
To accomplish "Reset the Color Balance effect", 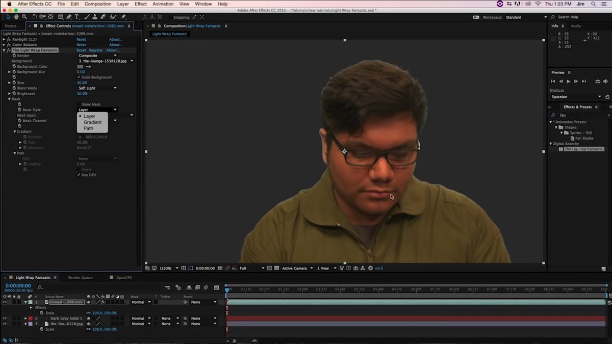I will tap(81, 45).
